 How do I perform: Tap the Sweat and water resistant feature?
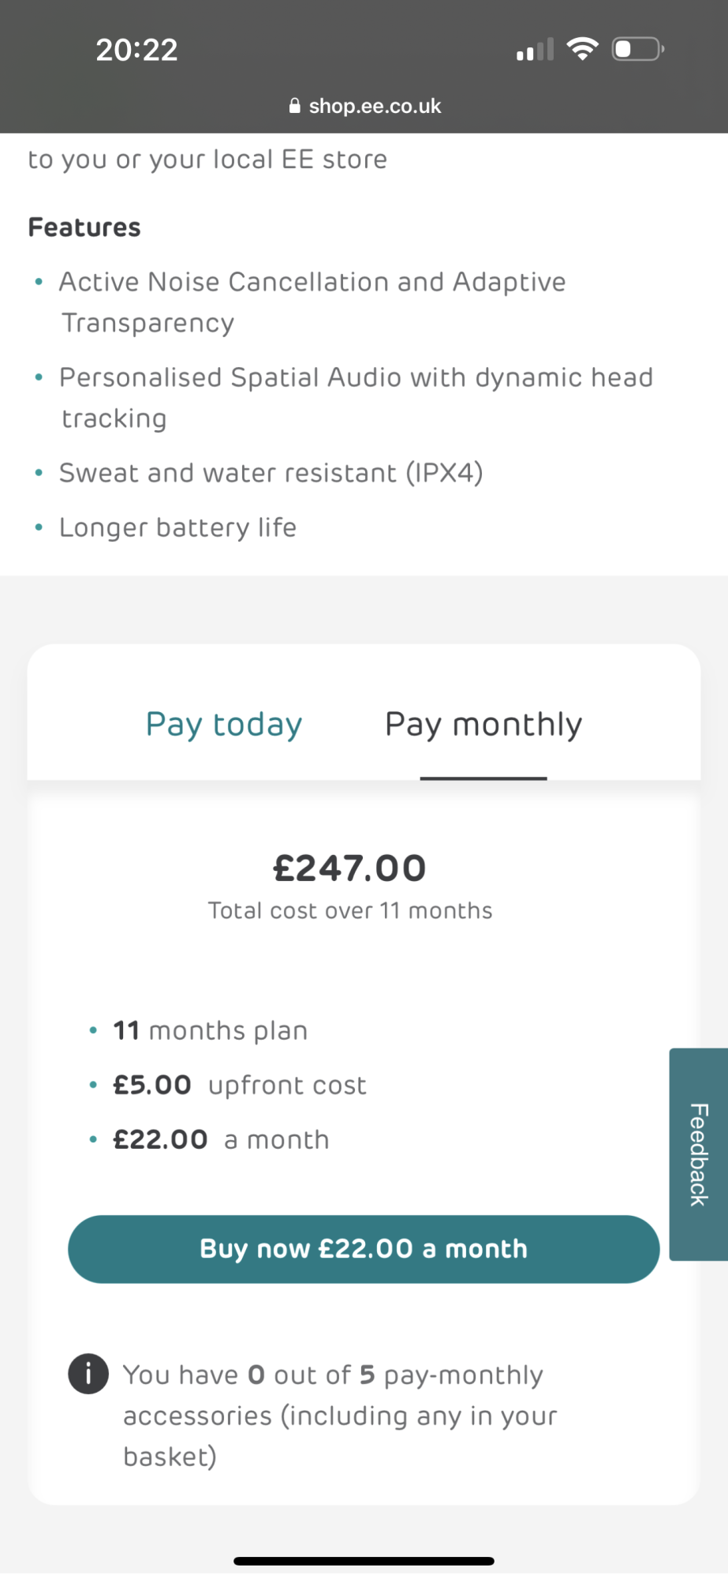271,473
